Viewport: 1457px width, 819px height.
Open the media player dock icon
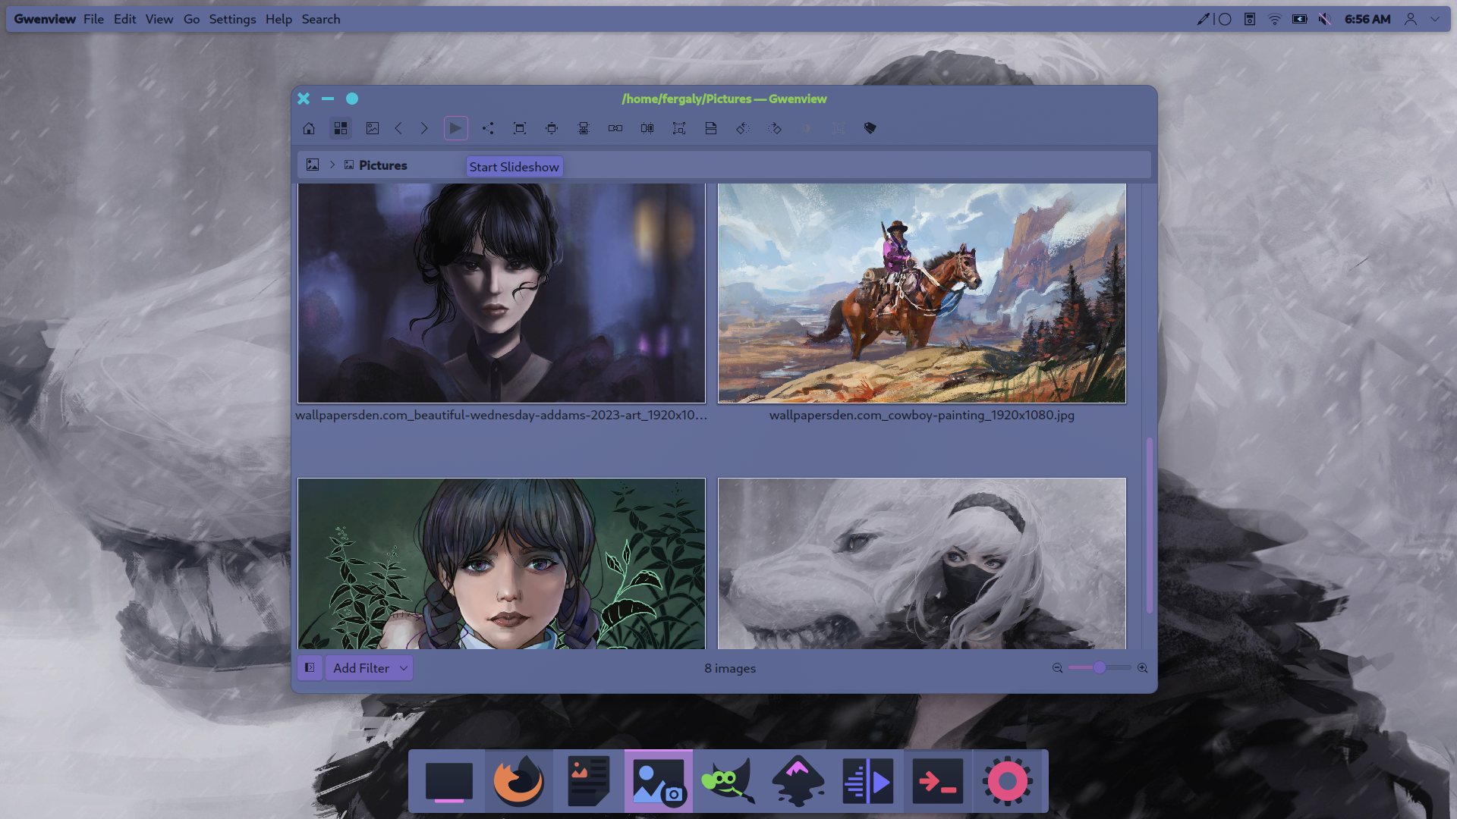[868, 782]
